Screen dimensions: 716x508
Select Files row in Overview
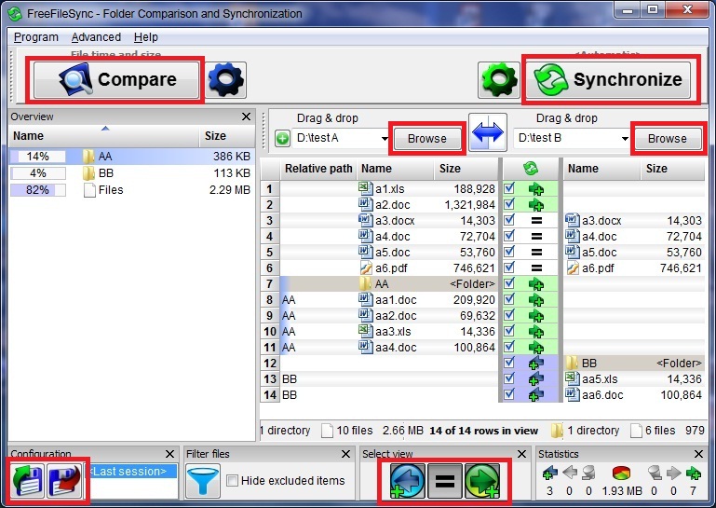(x=131, y=190)
